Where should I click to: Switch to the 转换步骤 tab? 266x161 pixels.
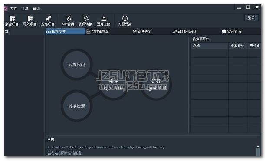66,31
